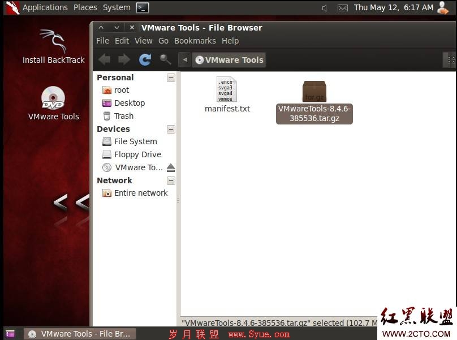The image size is (457, 340).
Task: Collapse the Personal sidebar section
Action: coord(171,78)
